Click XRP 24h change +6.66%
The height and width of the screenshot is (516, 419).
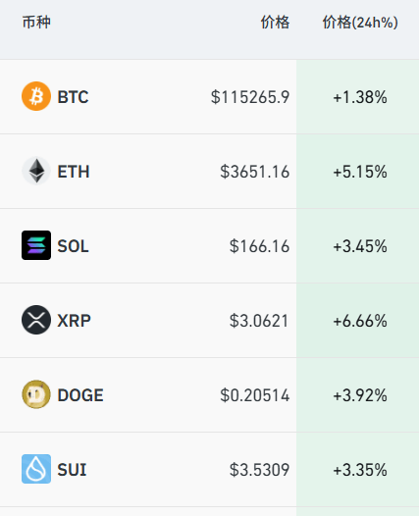[360, 321]
